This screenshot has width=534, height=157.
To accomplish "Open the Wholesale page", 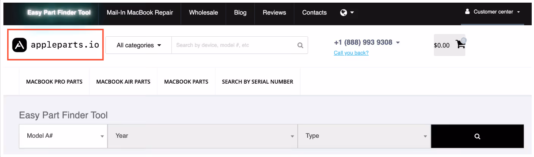I will [x=204, y=12].
